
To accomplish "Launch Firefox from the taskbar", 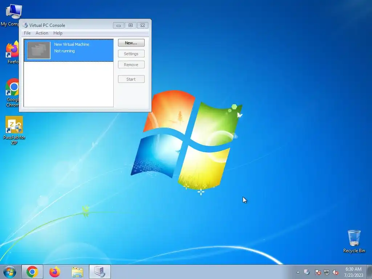I will [x=55, y=272].
